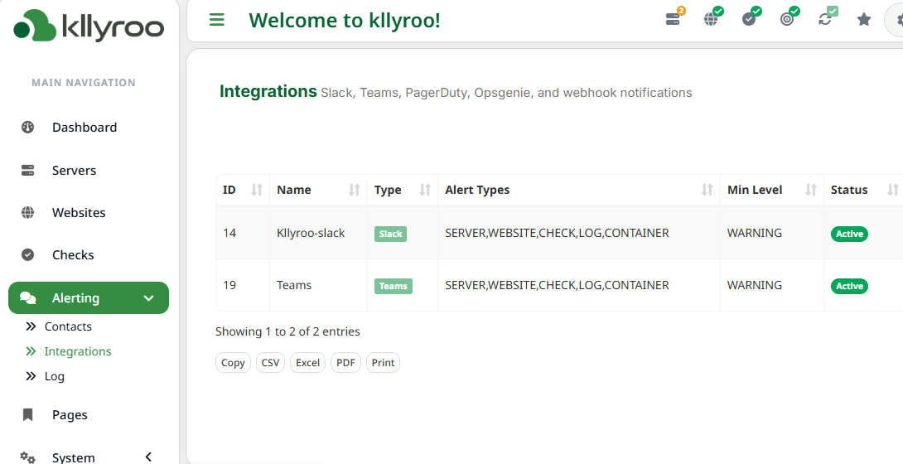Sort table by Min Level column
The height and width of the screenshot is (464, 903).
(x=811, y=190)
